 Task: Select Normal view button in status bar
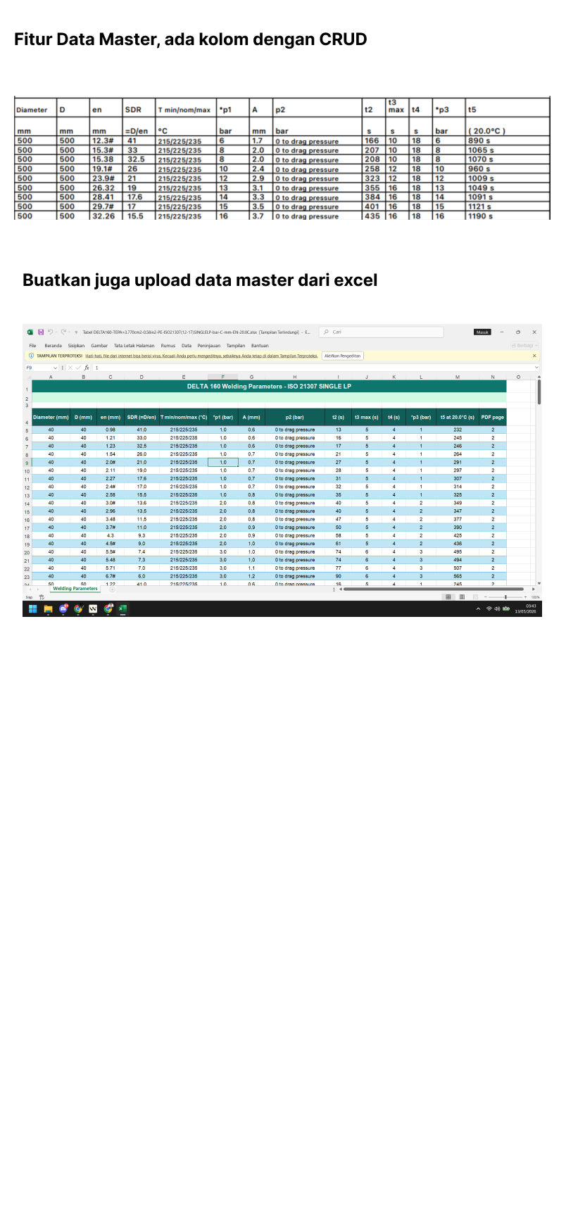click(448, 596)
